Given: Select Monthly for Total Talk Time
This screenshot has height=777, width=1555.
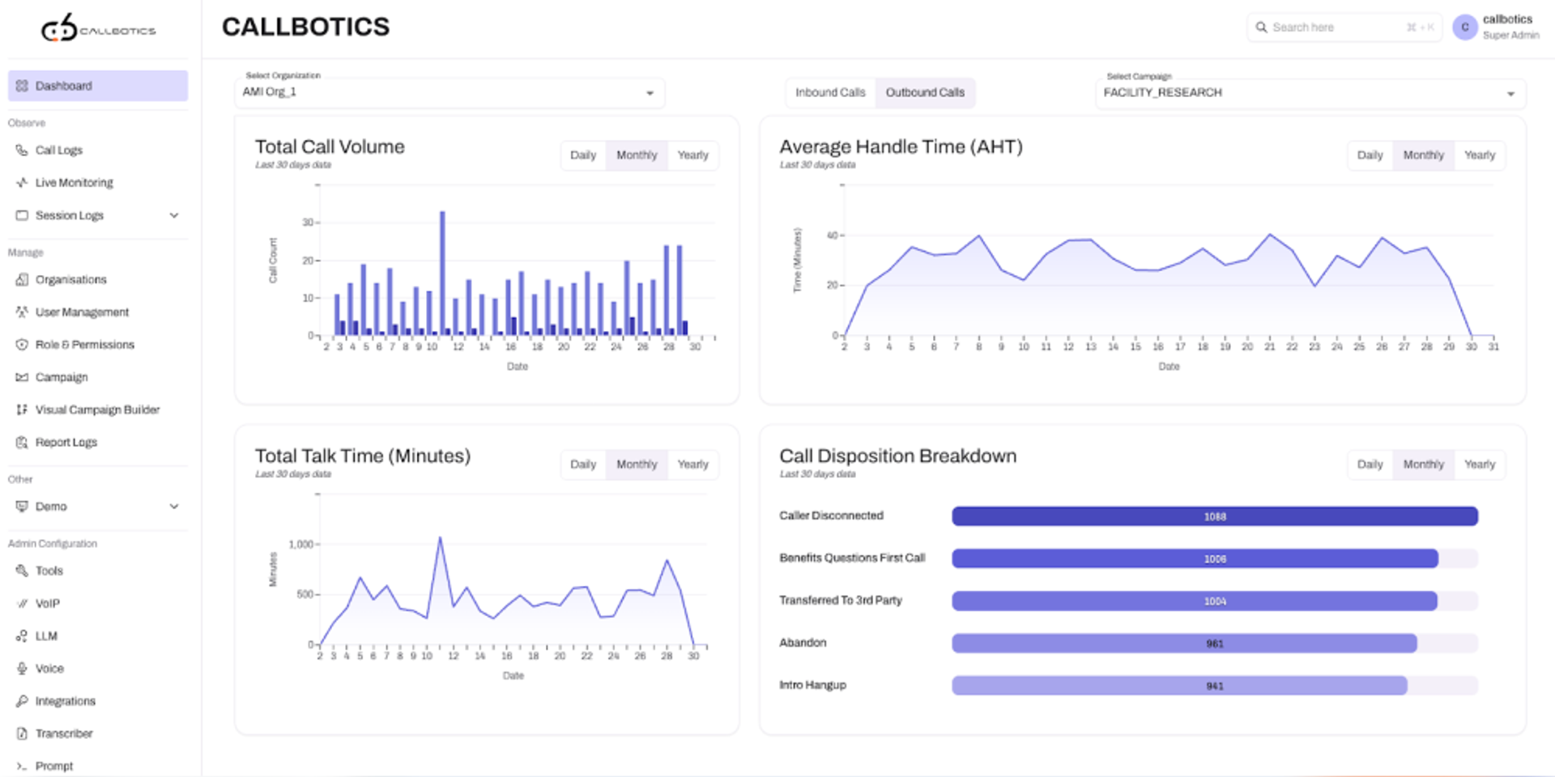Looking at the screenshot, I should coord(637,465).
